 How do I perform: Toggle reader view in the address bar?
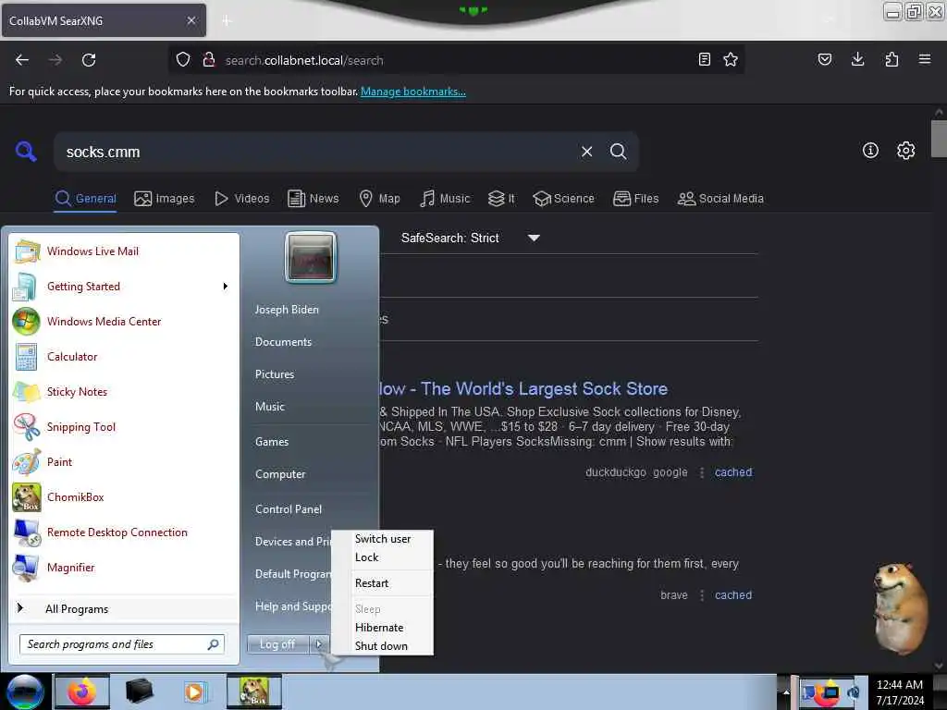coord(704,59)
